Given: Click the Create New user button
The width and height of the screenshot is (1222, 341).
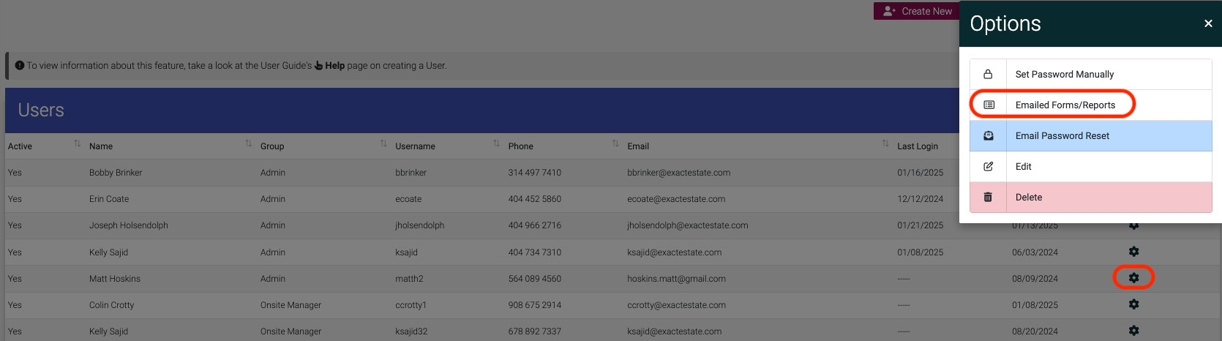Looking at the screenshot, I should 917,11.
